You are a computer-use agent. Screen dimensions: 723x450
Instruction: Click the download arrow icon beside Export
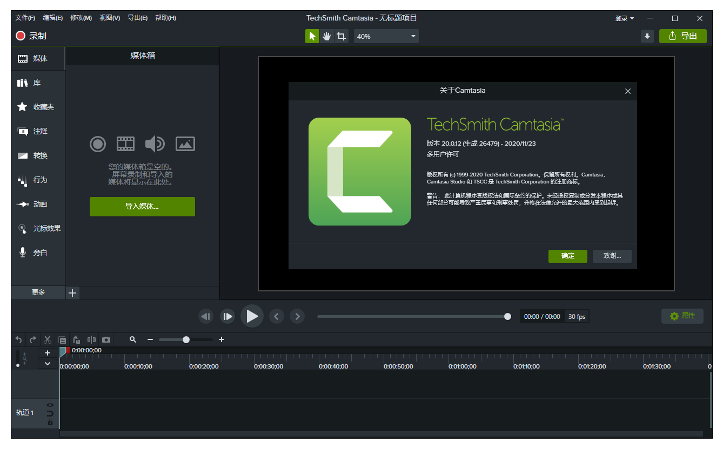click(647, 36)
